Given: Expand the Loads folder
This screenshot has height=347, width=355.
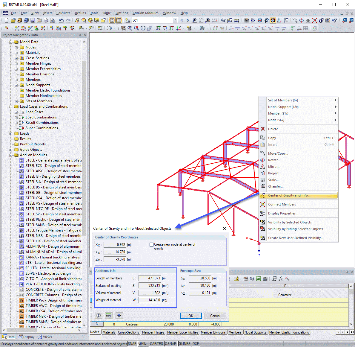Looking at the screenshot, I should tap(11, 134).
